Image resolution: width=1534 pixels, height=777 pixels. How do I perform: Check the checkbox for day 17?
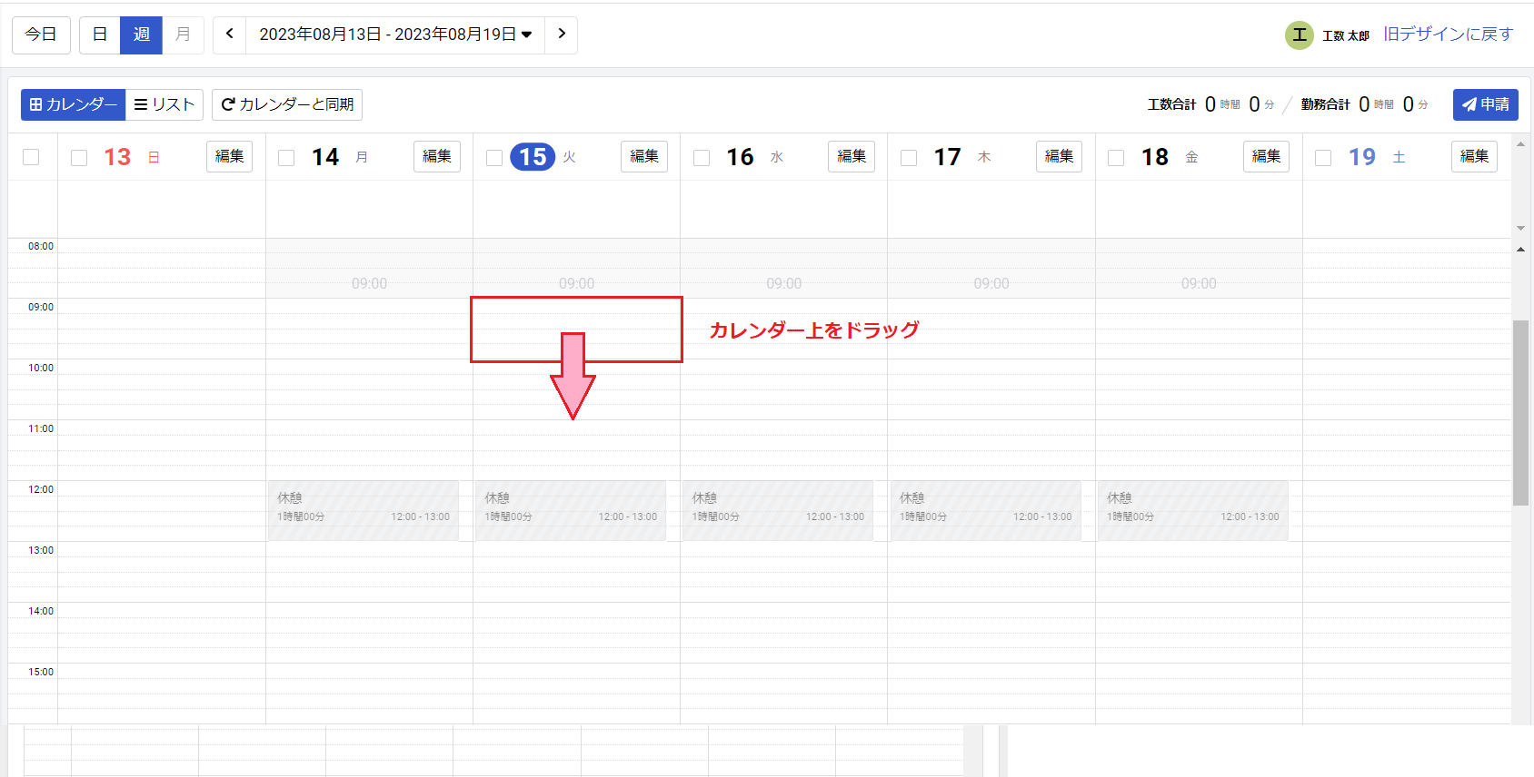(909, 158)
